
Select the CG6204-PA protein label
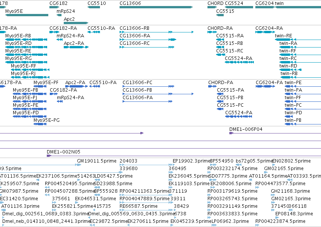click(x=269, y=83)
